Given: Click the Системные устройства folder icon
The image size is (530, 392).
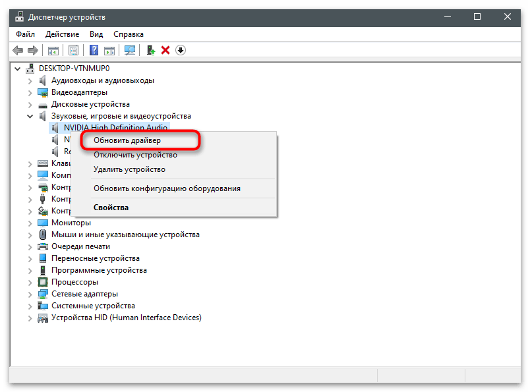Looking at the screenshot, I should pos(43,306).
